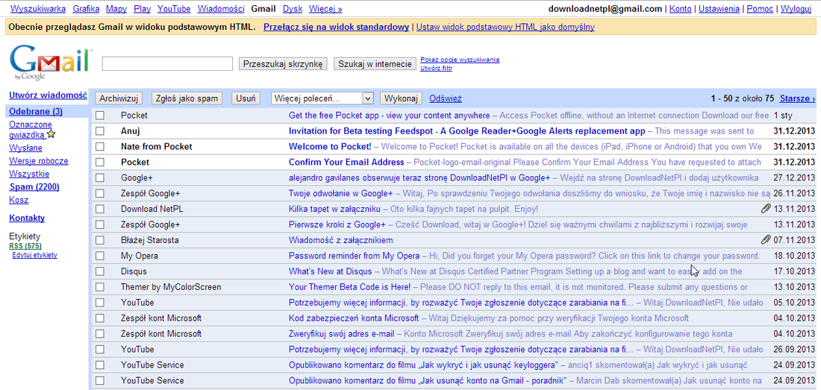Click Edytuj etykiety link

click(34, 255)
